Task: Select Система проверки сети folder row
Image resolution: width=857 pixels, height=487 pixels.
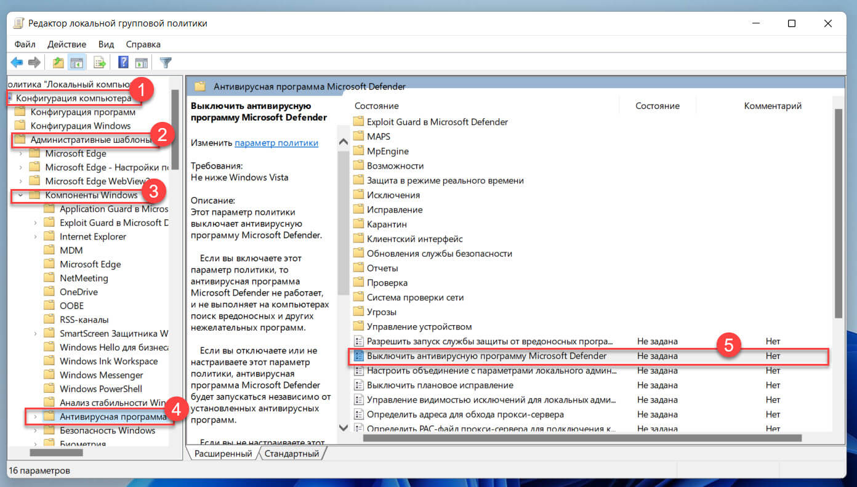Action: coord(415,297)
